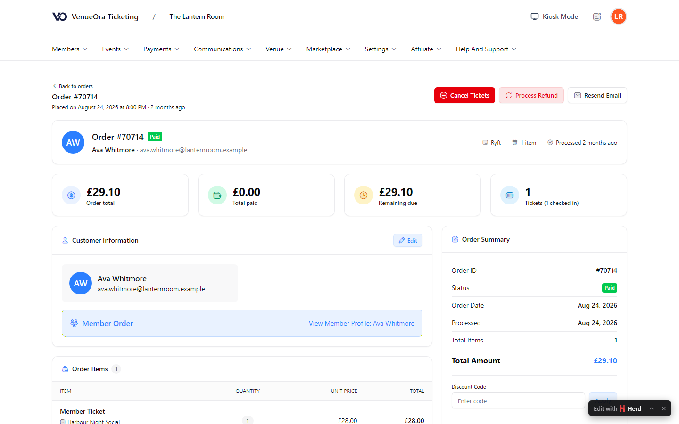This screenshot has width=679, height=424.
Task: View Member Profile: Ava Whitmore
Action: [362, 323]
